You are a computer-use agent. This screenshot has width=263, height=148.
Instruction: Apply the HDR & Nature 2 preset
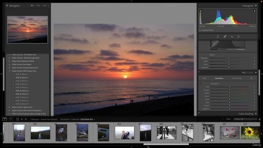tap(22, 78)
